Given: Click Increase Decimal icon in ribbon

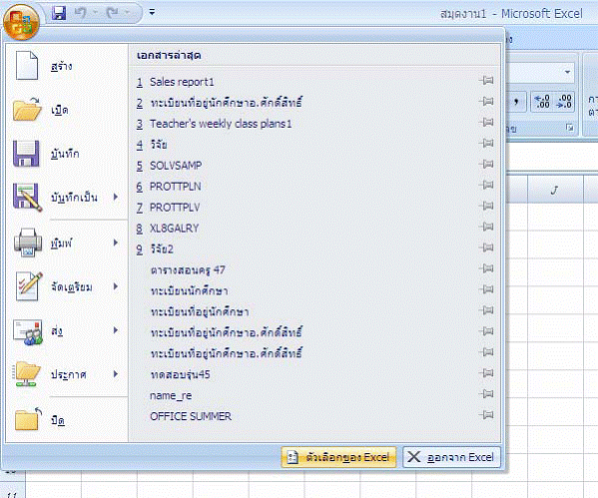Looking at the screenshot, I should [x=542, y=102].
